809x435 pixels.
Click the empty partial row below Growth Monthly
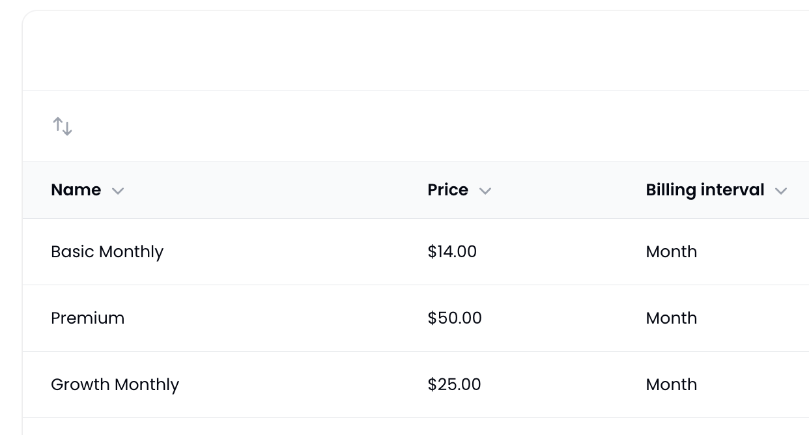click(416, 427)
